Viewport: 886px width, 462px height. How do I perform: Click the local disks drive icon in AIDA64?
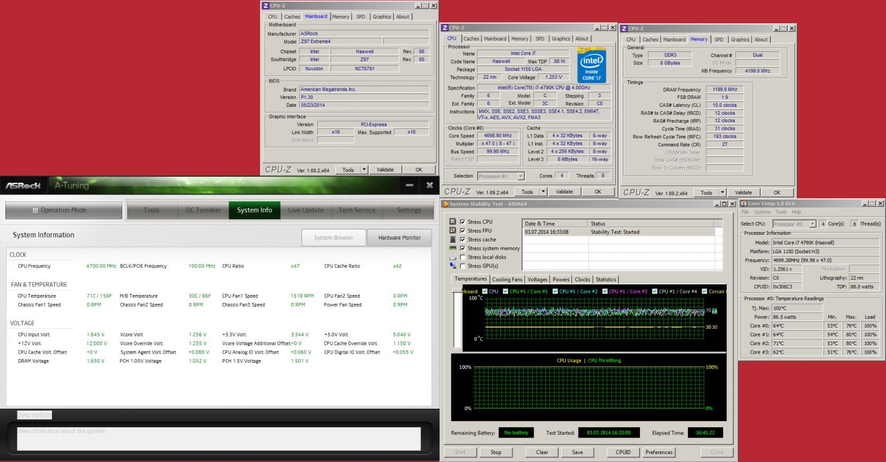tap(453, 257)
